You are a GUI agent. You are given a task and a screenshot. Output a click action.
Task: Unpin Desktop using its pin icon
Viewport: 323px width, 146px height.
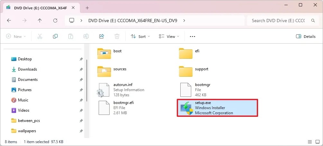[x=81, y=59]
